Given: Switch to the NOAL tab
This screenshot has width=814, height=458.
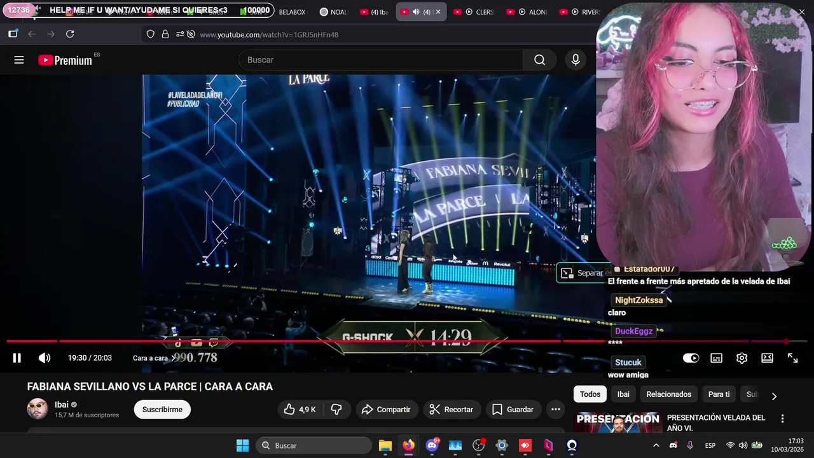Looking at the screenshot, I should [334, 12].
